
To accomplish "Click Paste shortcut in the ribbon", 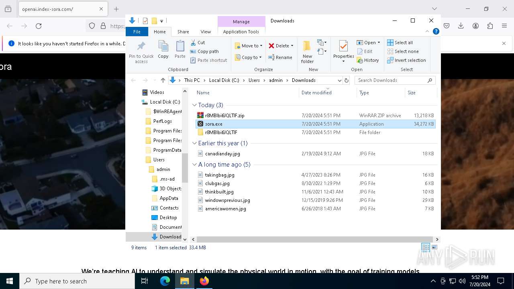I will pos(208,60).
